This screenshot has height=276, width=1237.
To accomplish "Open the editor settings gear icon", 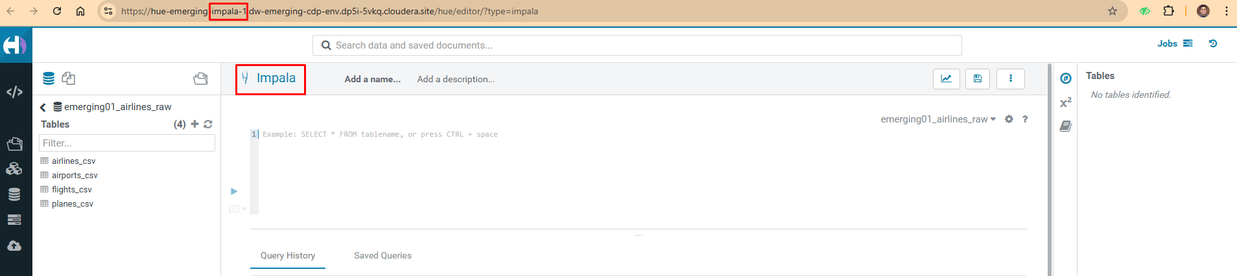I will (x=1009, y=119).
